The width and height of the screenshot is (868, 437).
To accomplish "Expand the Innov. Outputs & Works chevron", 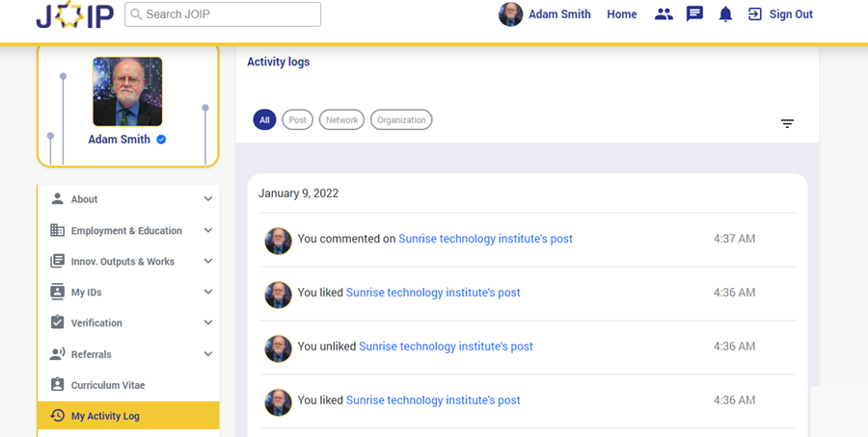I will click(x=208, y=262).
